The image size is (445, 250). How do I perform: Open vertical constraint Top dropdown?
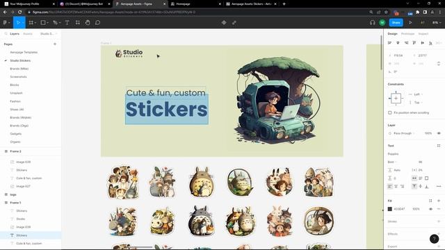coord(416,103)
